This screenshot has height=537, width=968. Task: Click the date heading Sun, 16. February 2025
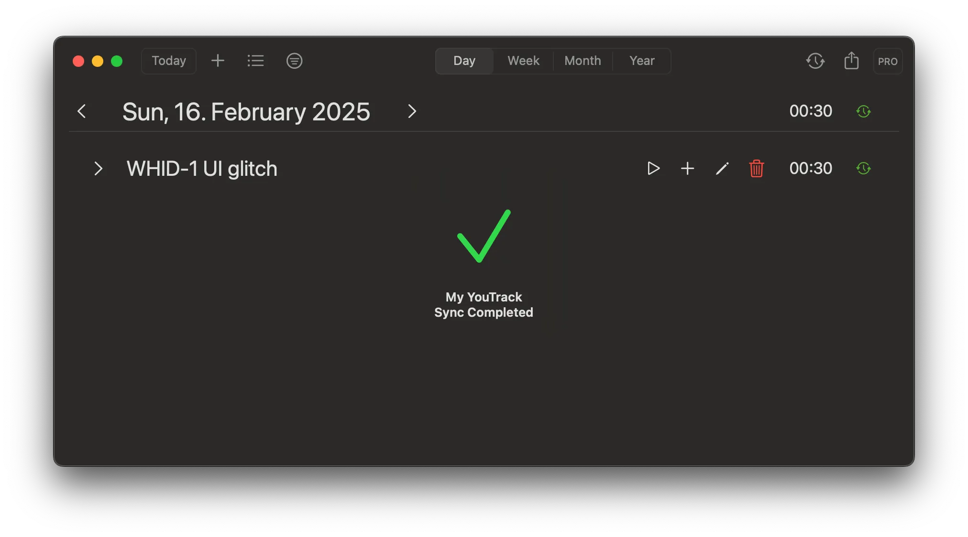[246, 112]
